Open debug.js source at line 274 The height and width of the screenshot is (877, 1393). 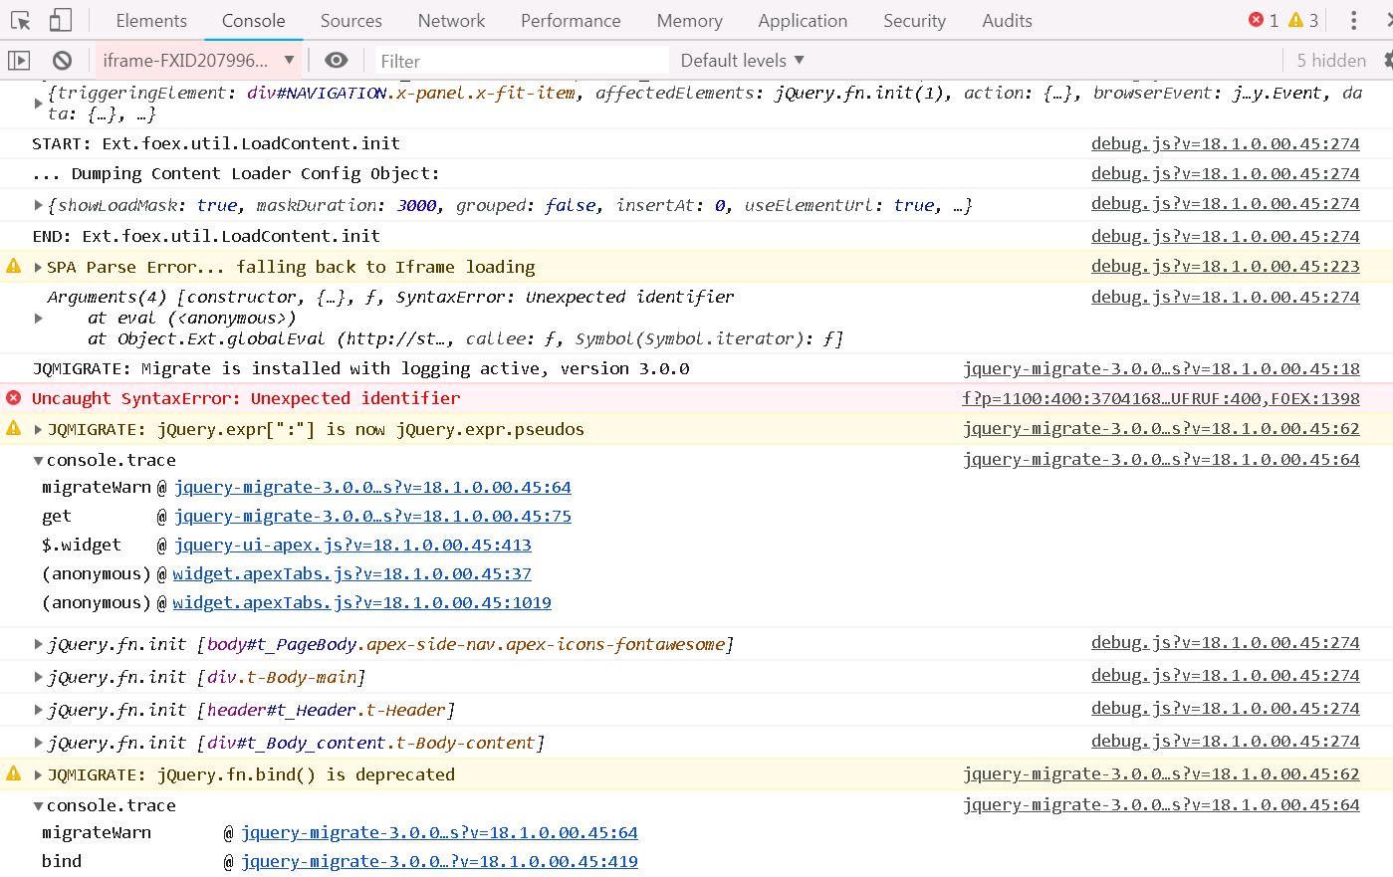click(1226, 142)
